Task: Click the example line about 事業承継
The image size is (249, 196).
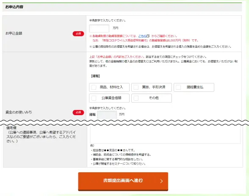Action: click(117, 159)
